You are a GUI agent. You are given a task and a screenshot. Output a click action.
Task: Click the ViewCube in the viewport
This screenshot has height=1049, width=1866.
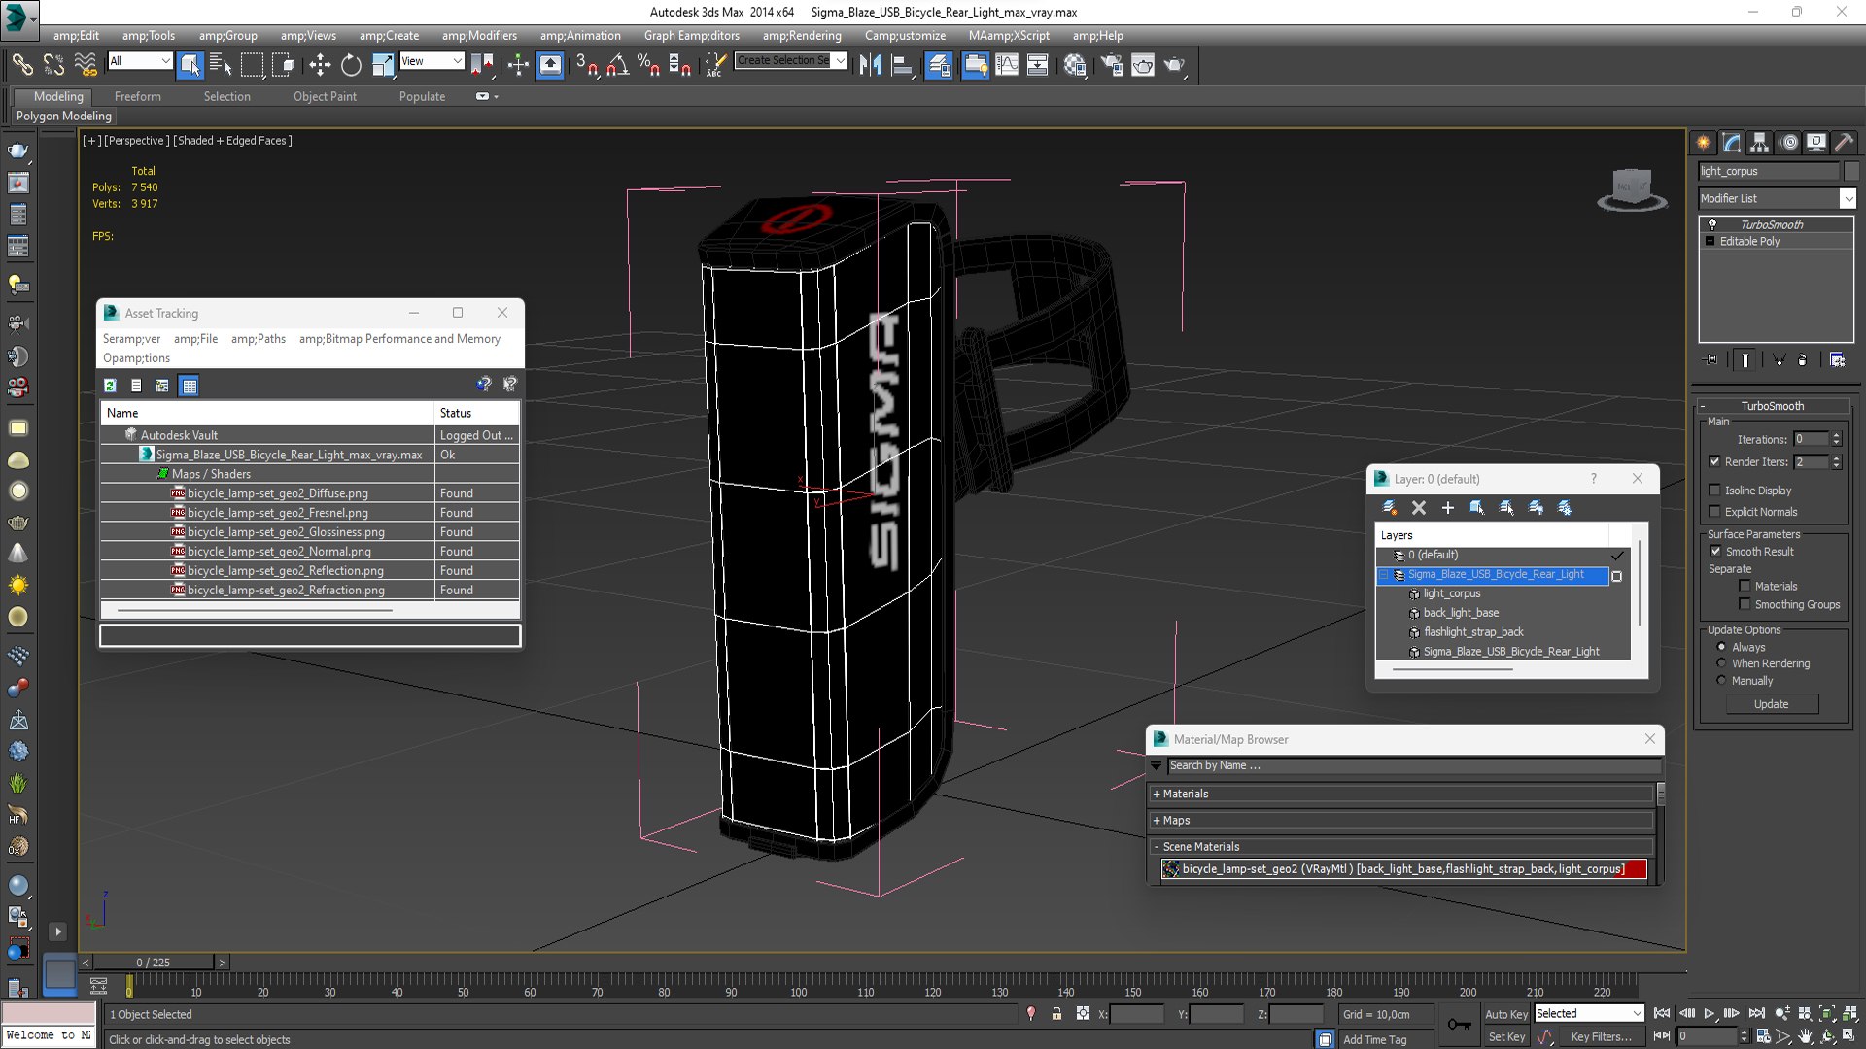click(1632, 188)
